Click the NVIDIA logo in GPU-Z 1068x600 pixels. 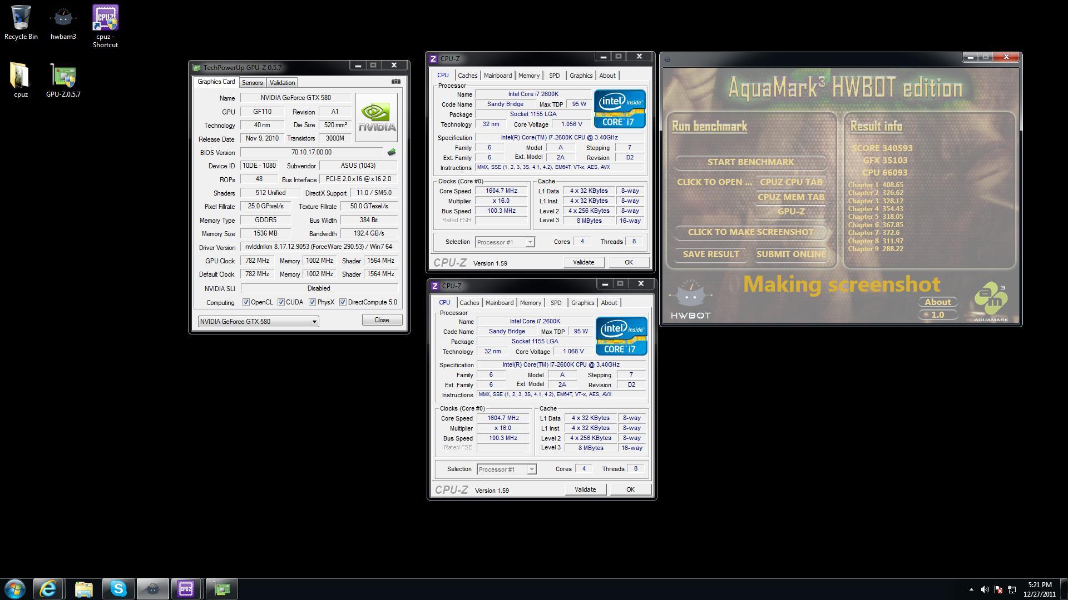tap(377, 117)
